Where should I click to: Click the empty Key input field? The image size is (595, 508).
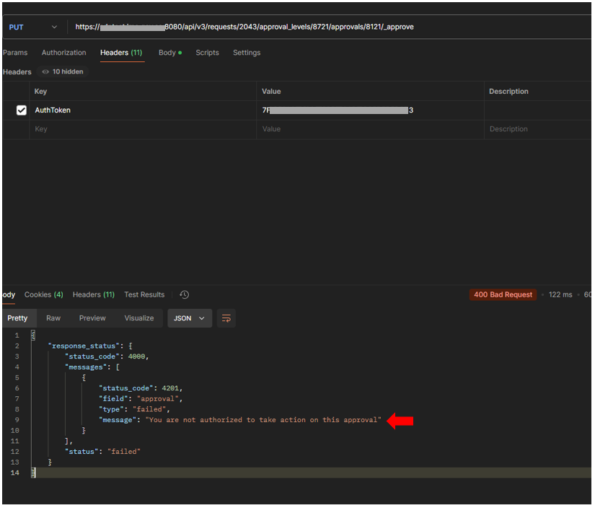point(143,129)
